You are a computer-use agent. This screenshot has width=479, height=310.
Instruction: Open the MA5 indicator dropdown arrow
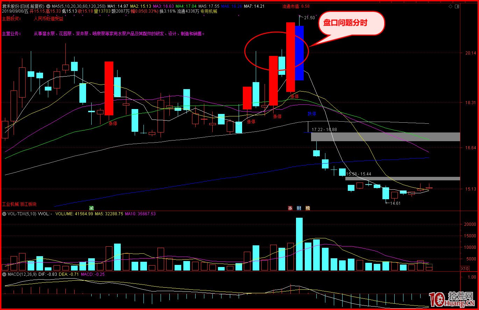point(48,6)
